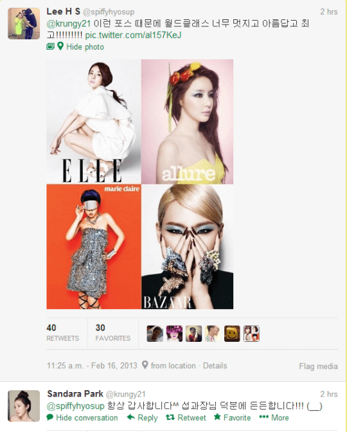Screen dimensions: 347x432
Task: Click the photo media icon beside Hide photo
Action: 50,46
